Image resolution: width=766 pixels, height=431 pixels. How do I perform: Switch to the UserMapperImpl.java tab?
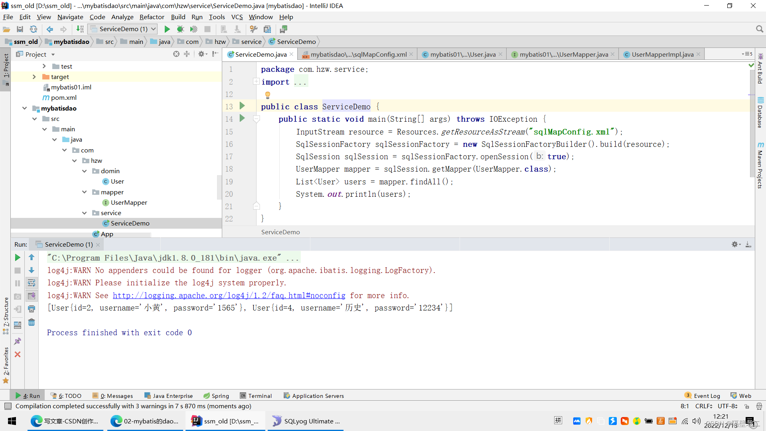(662, 54)
